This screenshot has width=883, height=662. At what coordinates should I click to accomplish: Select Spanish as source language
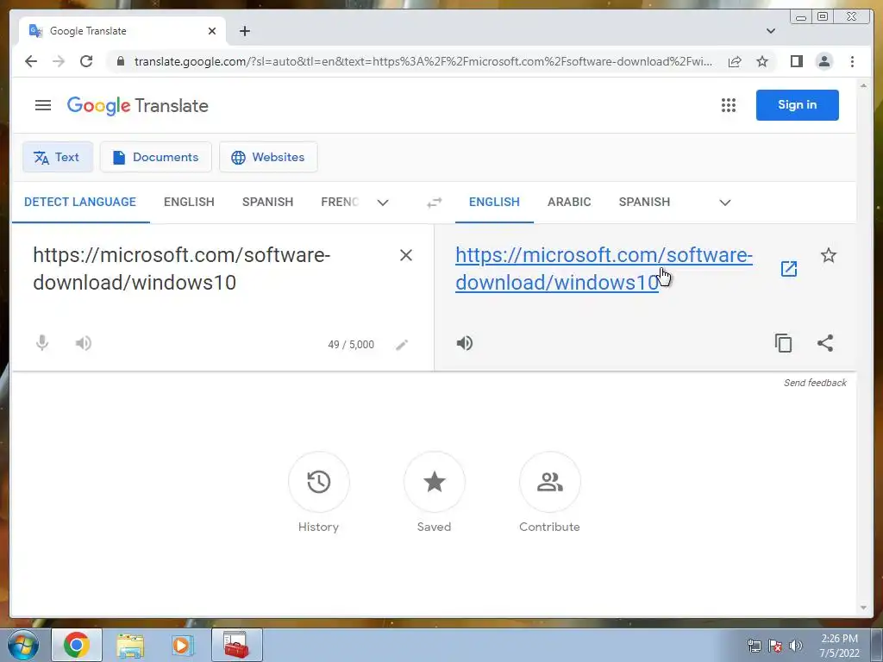click(267, 202)
